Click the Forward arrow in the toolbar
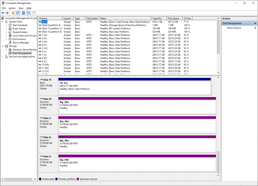This screenshot has height=186, width=258. coord(7,13)
